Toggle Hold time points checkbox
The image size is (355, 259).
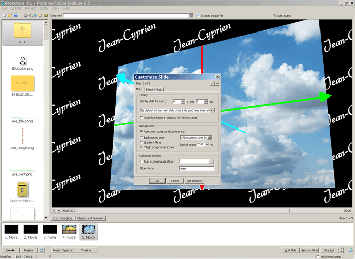[318, 257]
